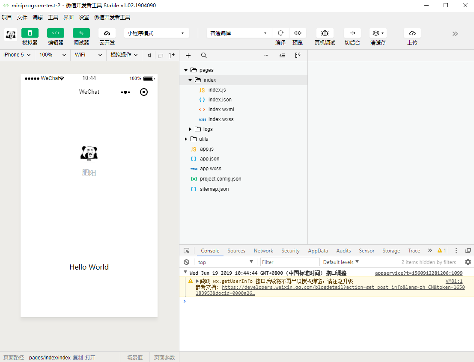Open the 普通编译 compile mode dropdown

(x=239, y=33)
